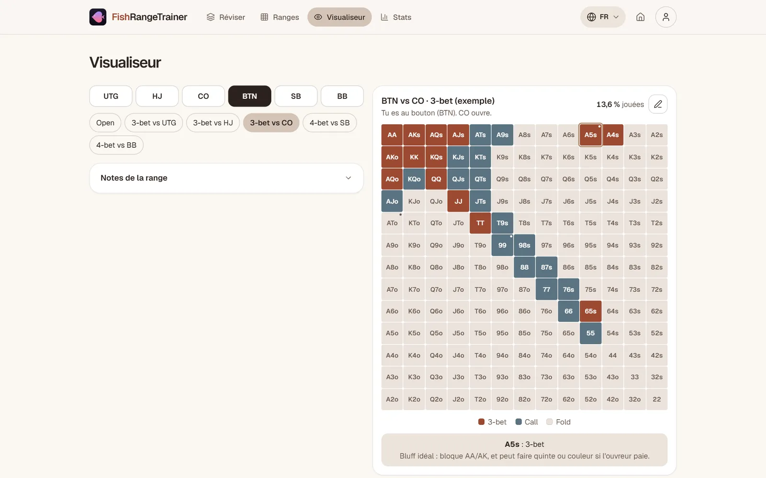
Task: Open the user profile icon
Action: click(665, 17)
